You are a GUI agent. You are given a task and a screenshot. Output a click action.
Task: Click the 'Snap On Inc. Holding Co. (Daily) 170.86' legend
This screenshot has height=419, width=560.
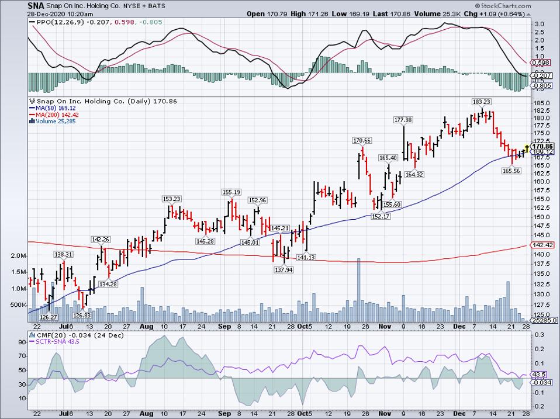(x=107, y=101)
